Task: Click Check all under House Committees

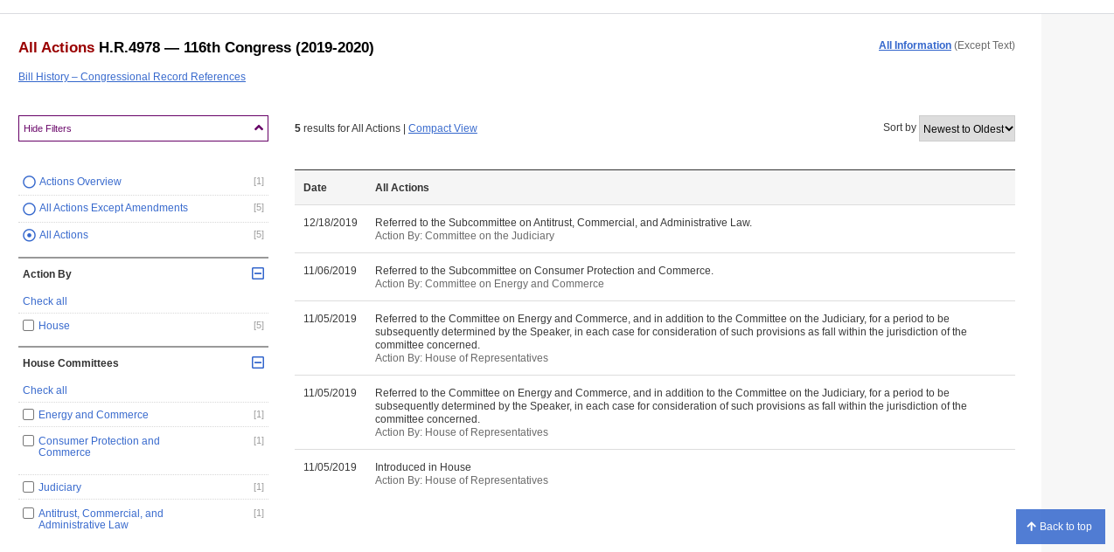Action: (x=45, y=390)
